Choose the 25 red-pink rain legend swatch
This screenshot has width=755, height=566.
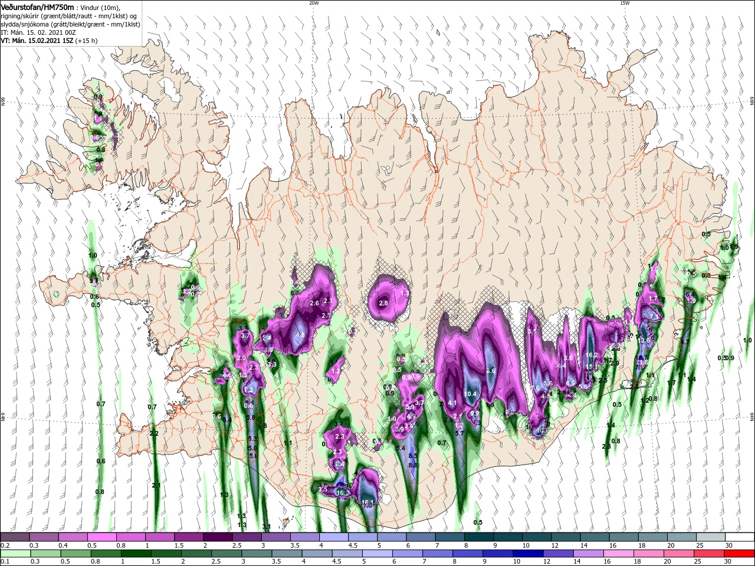pyautogui.click(x=710, y=554)
